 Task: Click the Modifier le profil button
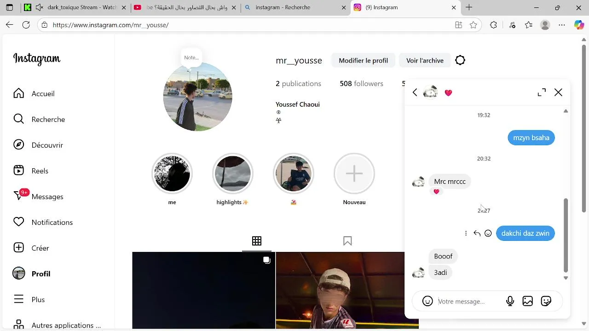(x=363, y=60)
